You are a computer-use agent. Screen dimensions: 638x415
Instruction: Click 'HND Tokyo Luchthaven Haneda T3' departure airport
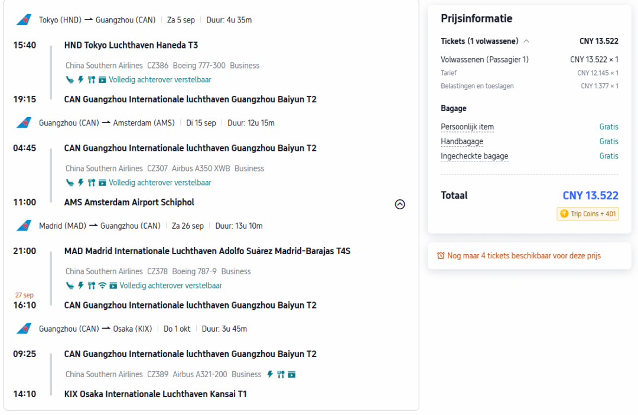point(131,45)
